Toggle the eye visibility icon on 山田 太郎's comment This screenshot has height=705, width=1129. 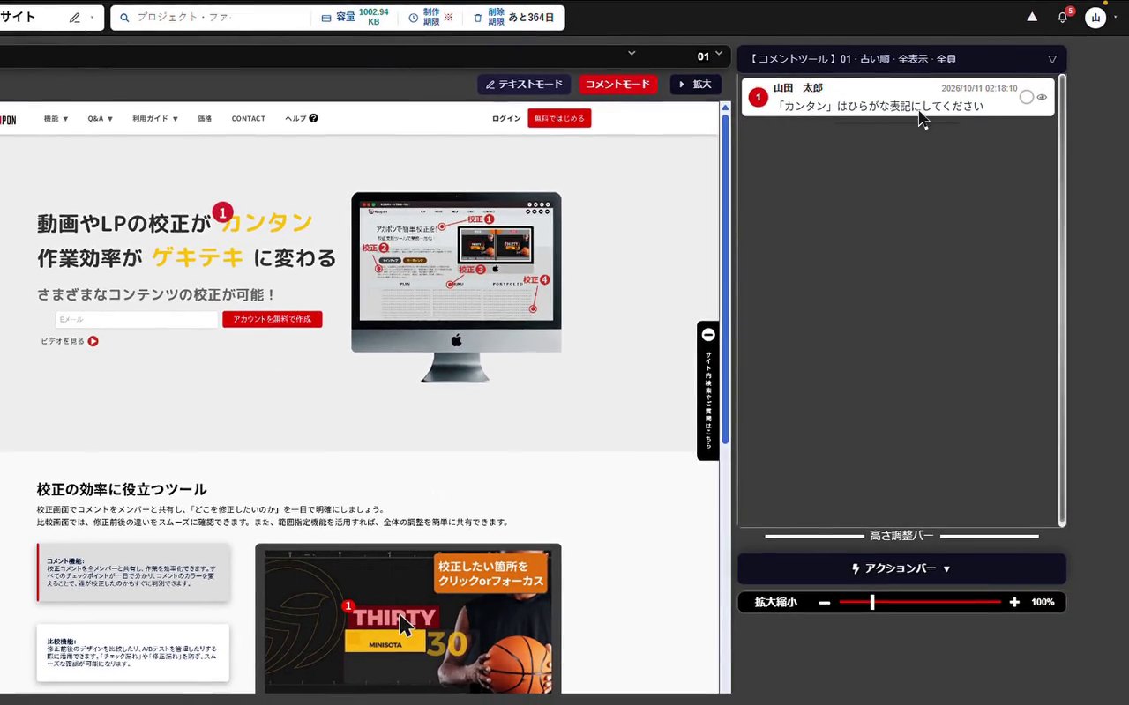pos(1042,97)
